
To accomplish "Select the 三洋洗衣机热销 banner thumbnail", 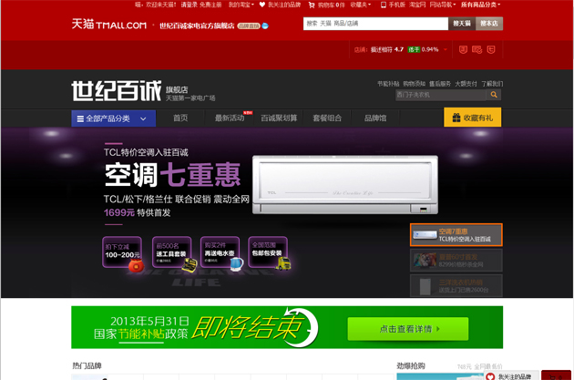I will 456,285.
